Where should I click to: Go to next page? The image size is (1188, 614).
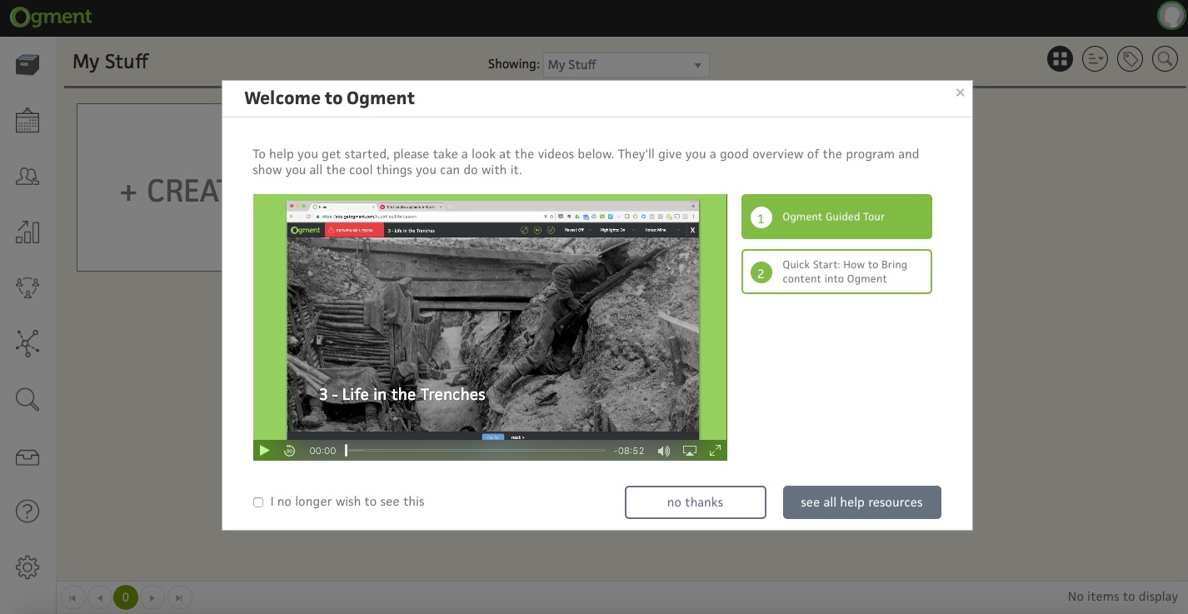(x=152, y=597)
